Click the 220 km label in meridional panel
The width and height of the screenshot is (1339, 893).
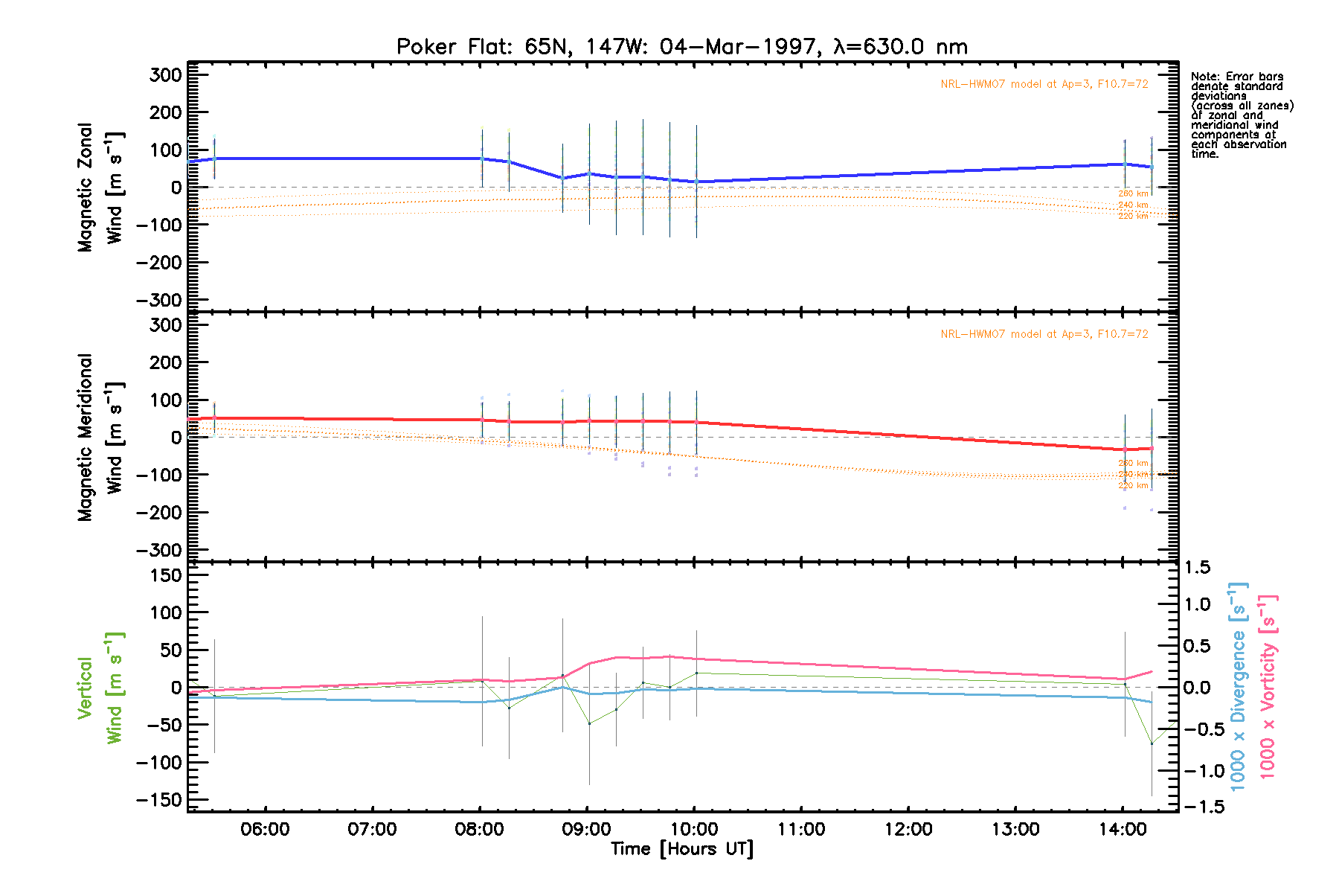1133,486
